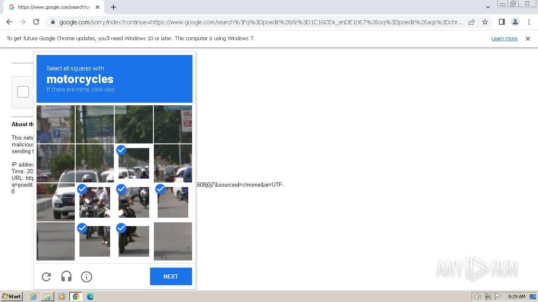Deselect tile with two motorcycle riders in third row
Screen dimensions: 538x302
(x=95, y=202)
